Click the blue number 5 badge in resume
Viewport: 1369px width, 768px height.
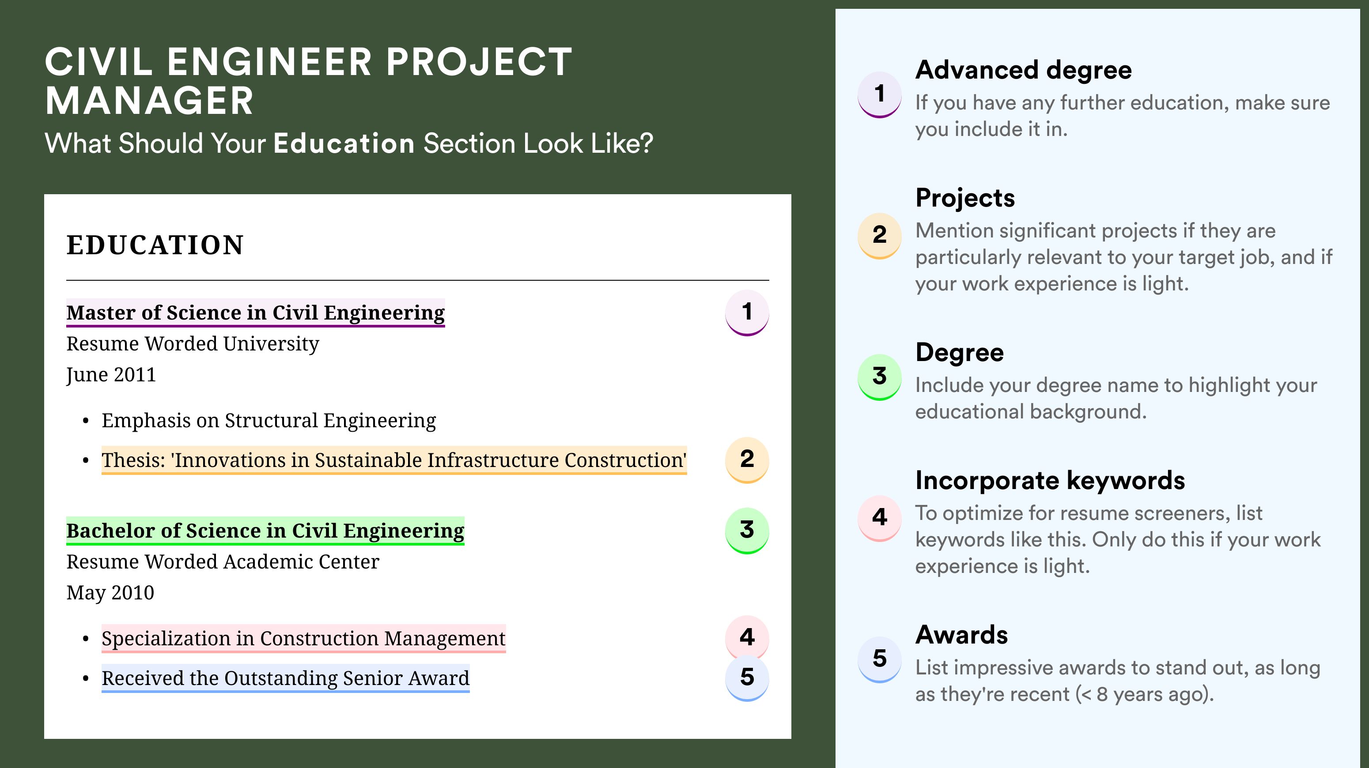[747, 678]
